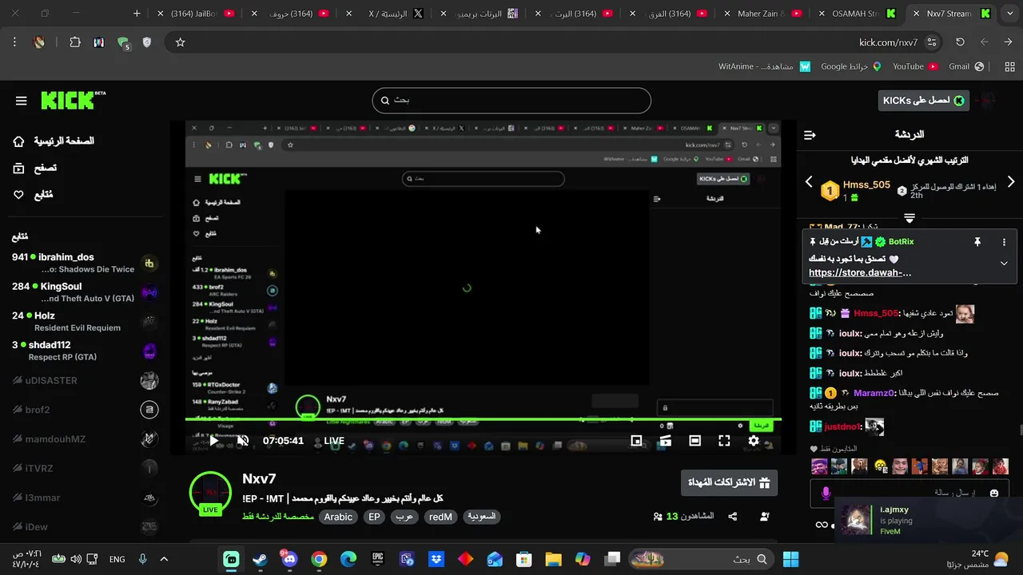This screenshot has height=575, width=1023.
Task: Click the Kick search field
Action: 511,101
